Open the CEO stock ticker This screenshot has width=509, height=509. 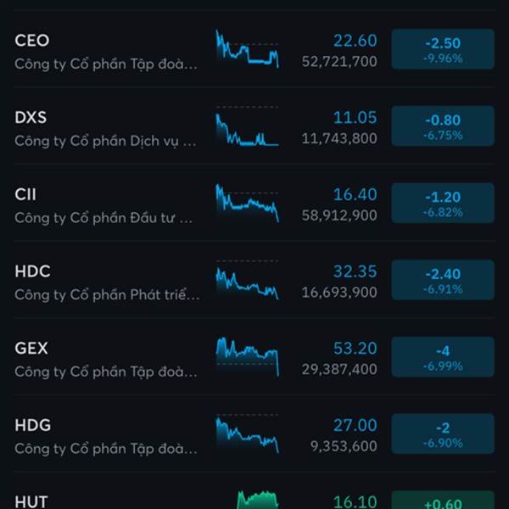pyautogui.click(x=32, y=41)
